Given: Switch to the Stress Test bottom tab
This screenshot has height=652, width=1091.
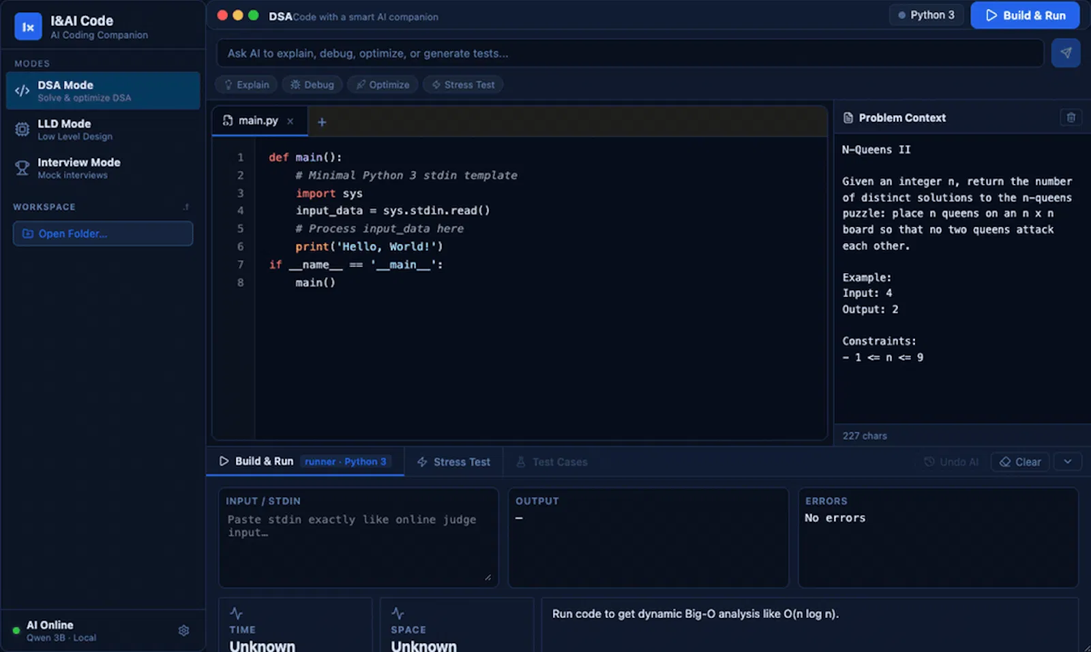Looking at the screenshot, I should [453, 462].
